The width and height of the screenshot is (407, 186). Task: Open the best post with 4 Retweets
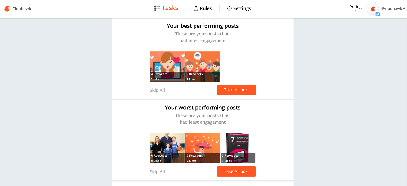tap(167, 67)
